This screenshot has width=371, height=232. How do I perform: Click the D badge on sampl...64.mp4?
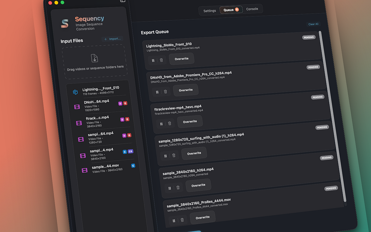(124, 136)
